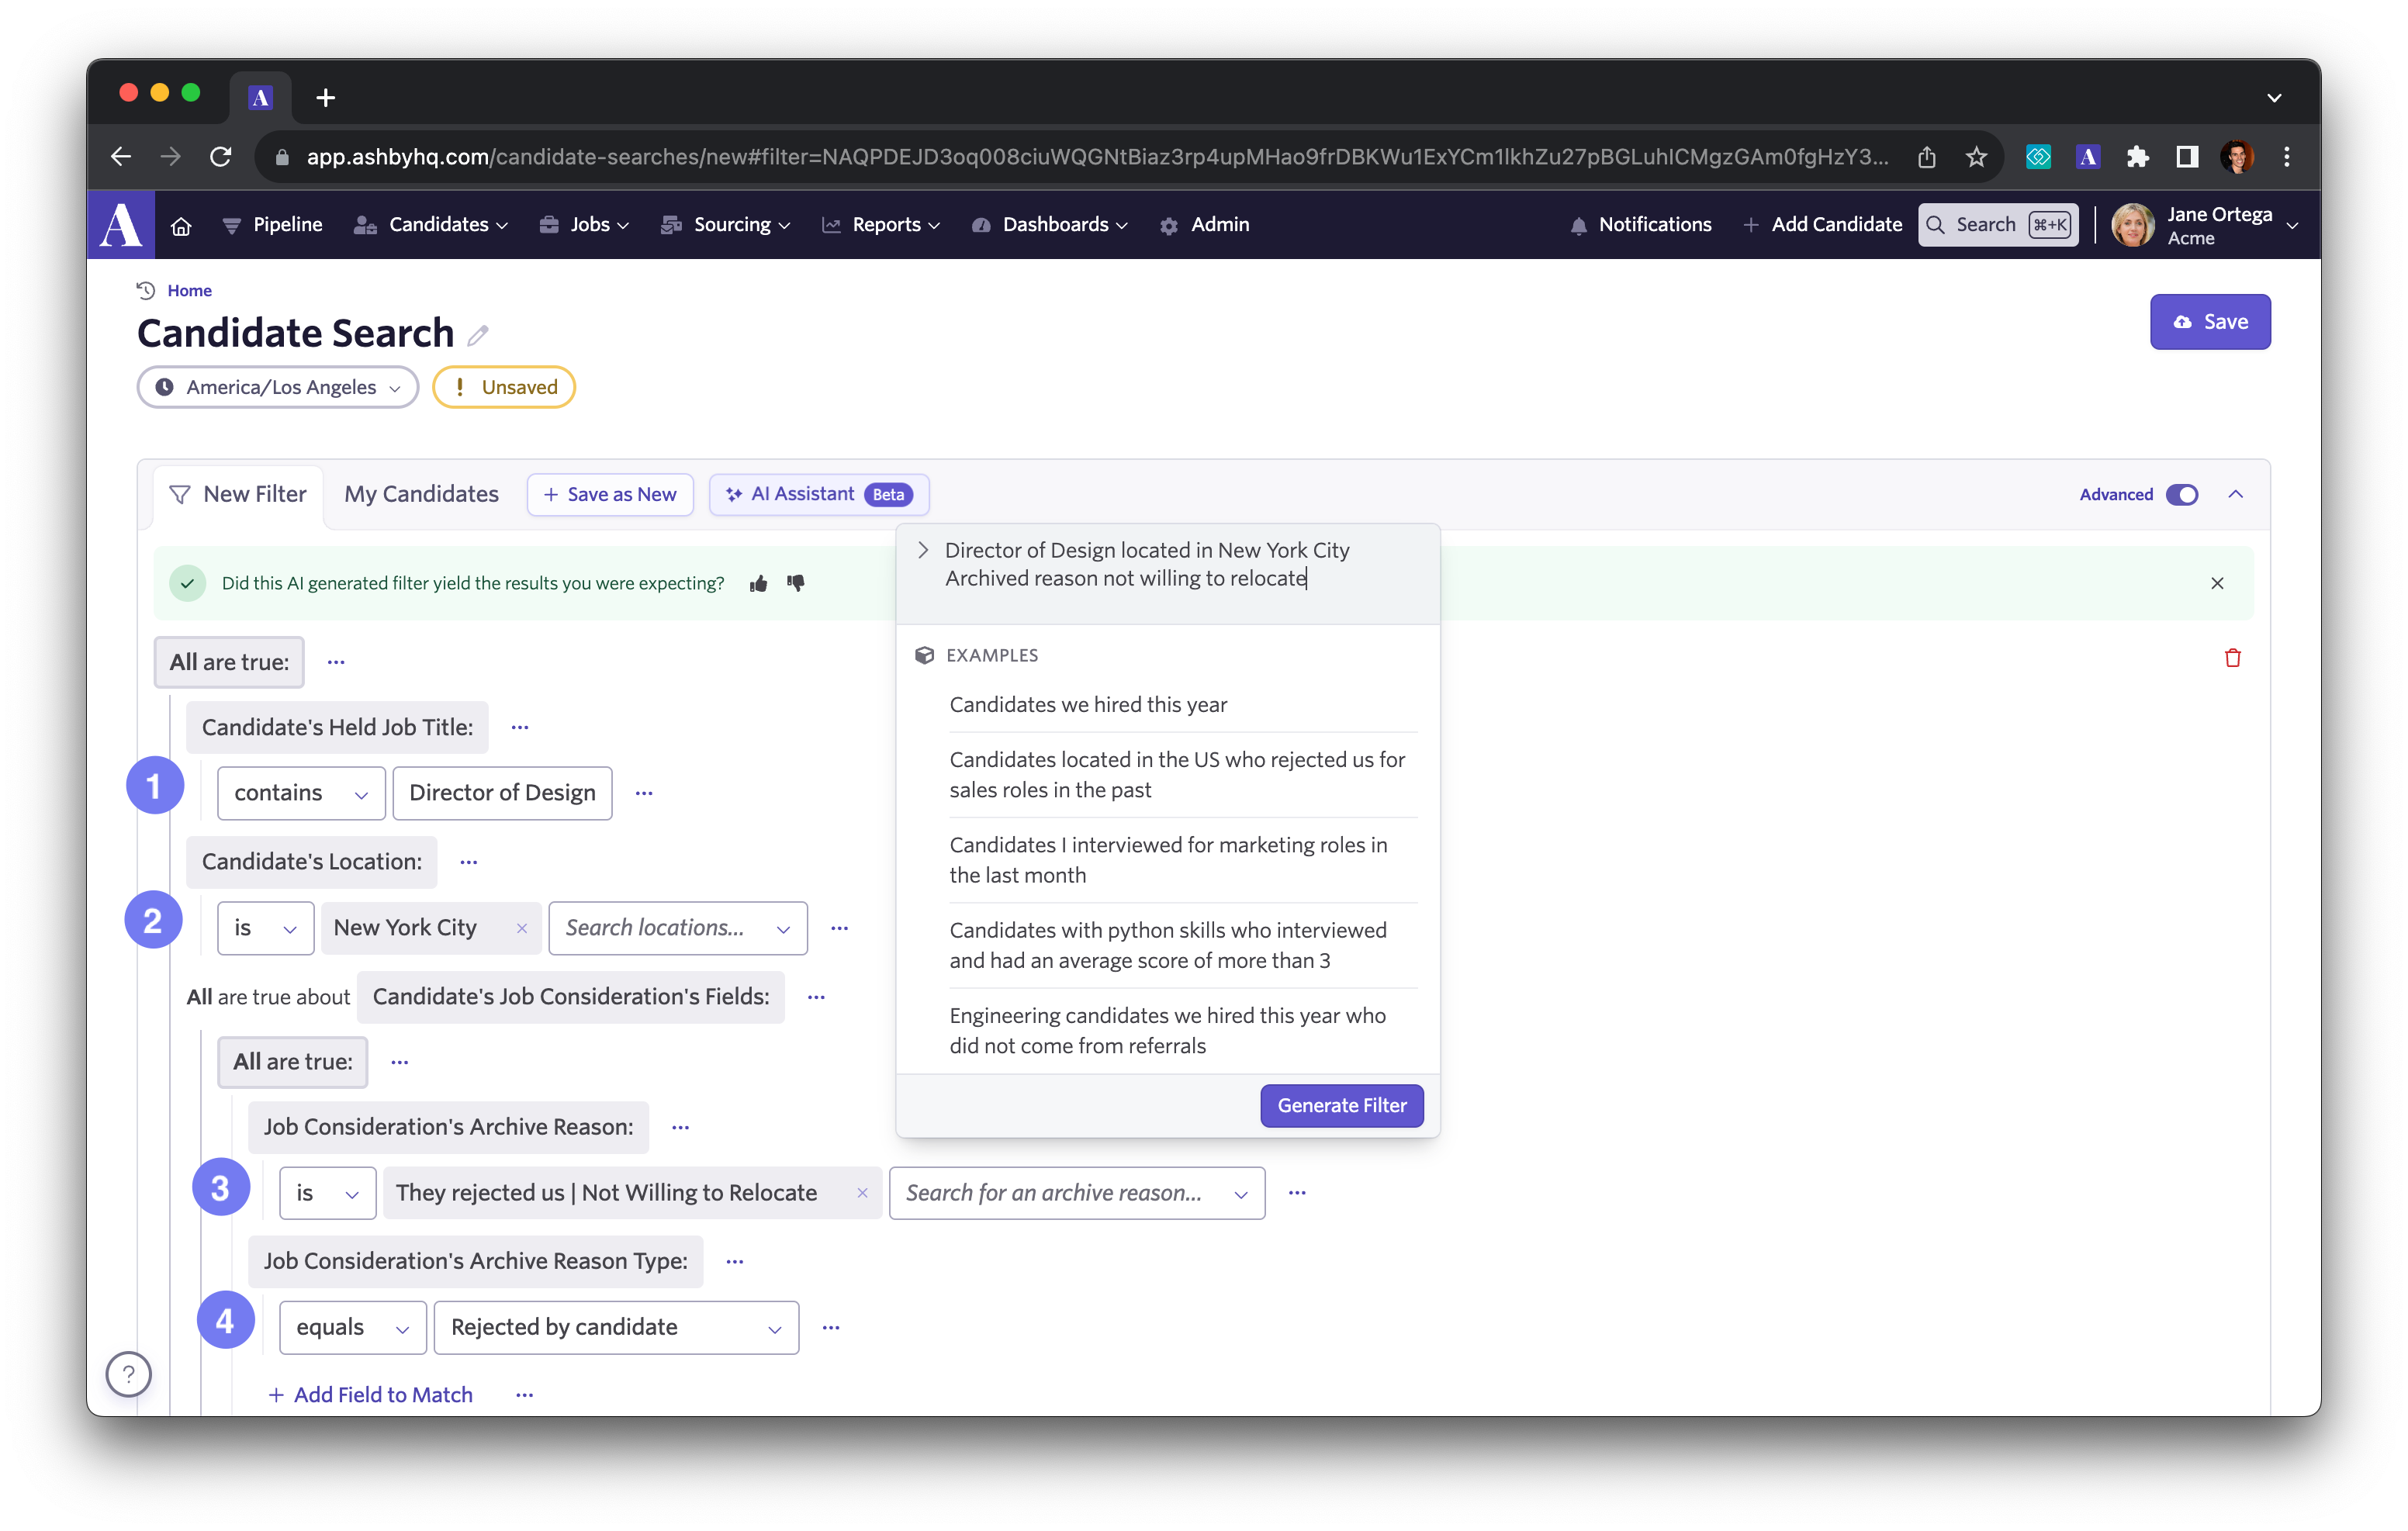Screen dimensions: 2408x1531
Task: Bookmark the page with the star icon
Action: [x=1976, y=157]
